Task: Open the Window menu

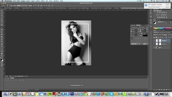Action: (56, 1)
